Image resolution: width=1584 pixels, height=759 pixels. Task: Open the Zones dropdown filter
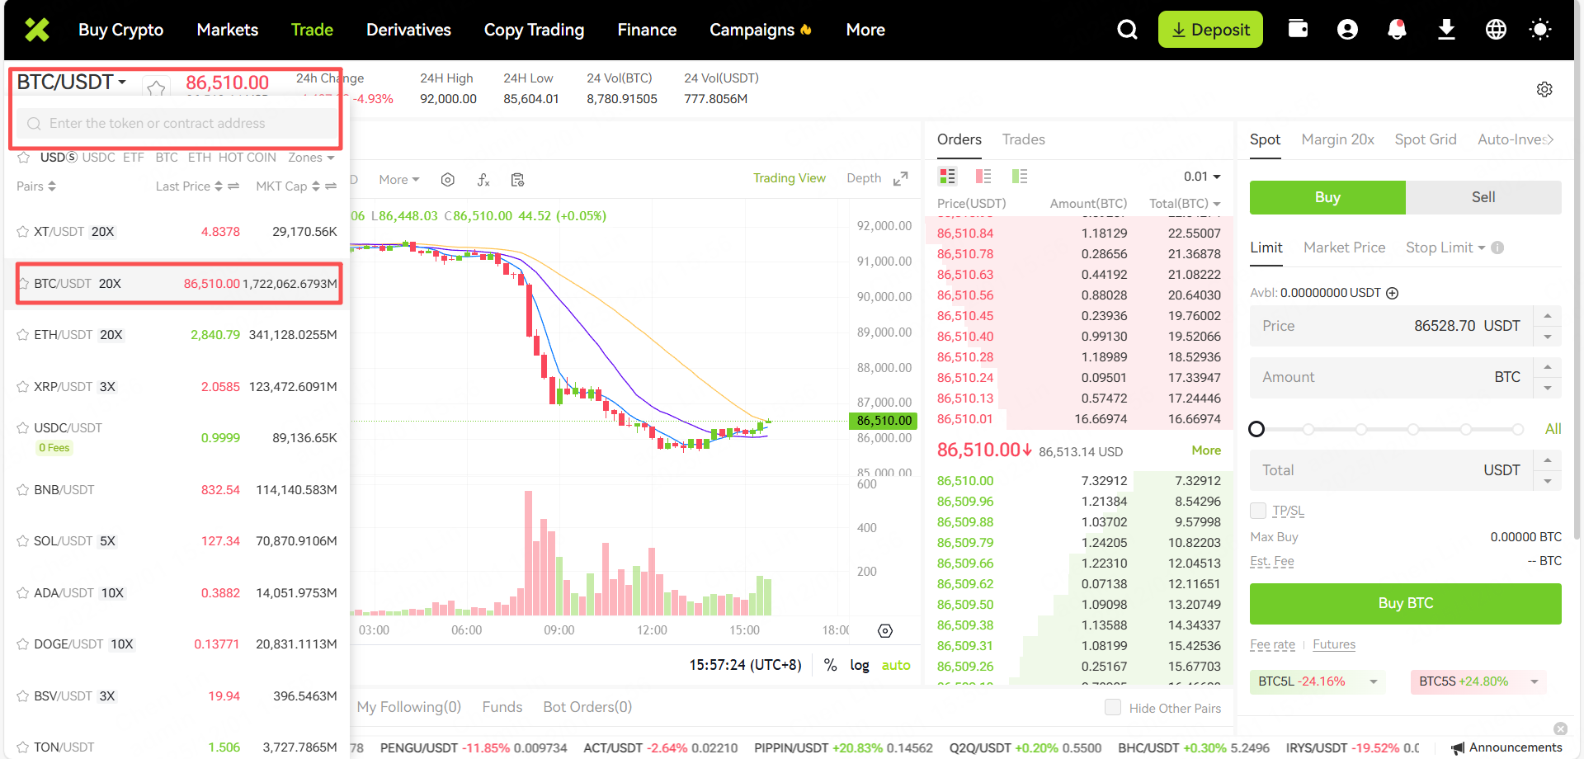pos(311,158)
